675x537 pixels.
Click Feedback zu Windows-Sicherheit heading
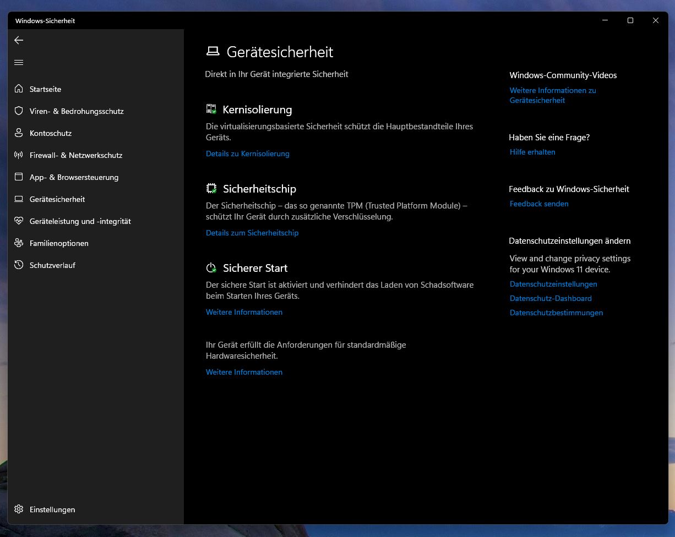pyautogui.click(x=569, y=189)
